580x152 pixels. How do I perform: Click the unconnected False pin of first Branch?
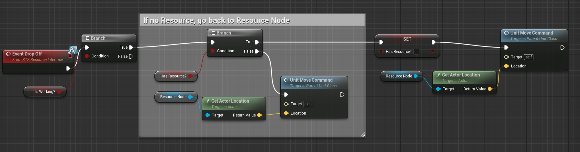[x=131, y=56]
